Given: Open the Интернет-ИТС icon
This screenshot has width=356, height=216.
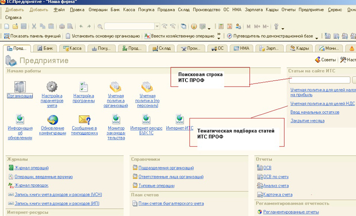Looking at the screenshot, I should point(180,119).
